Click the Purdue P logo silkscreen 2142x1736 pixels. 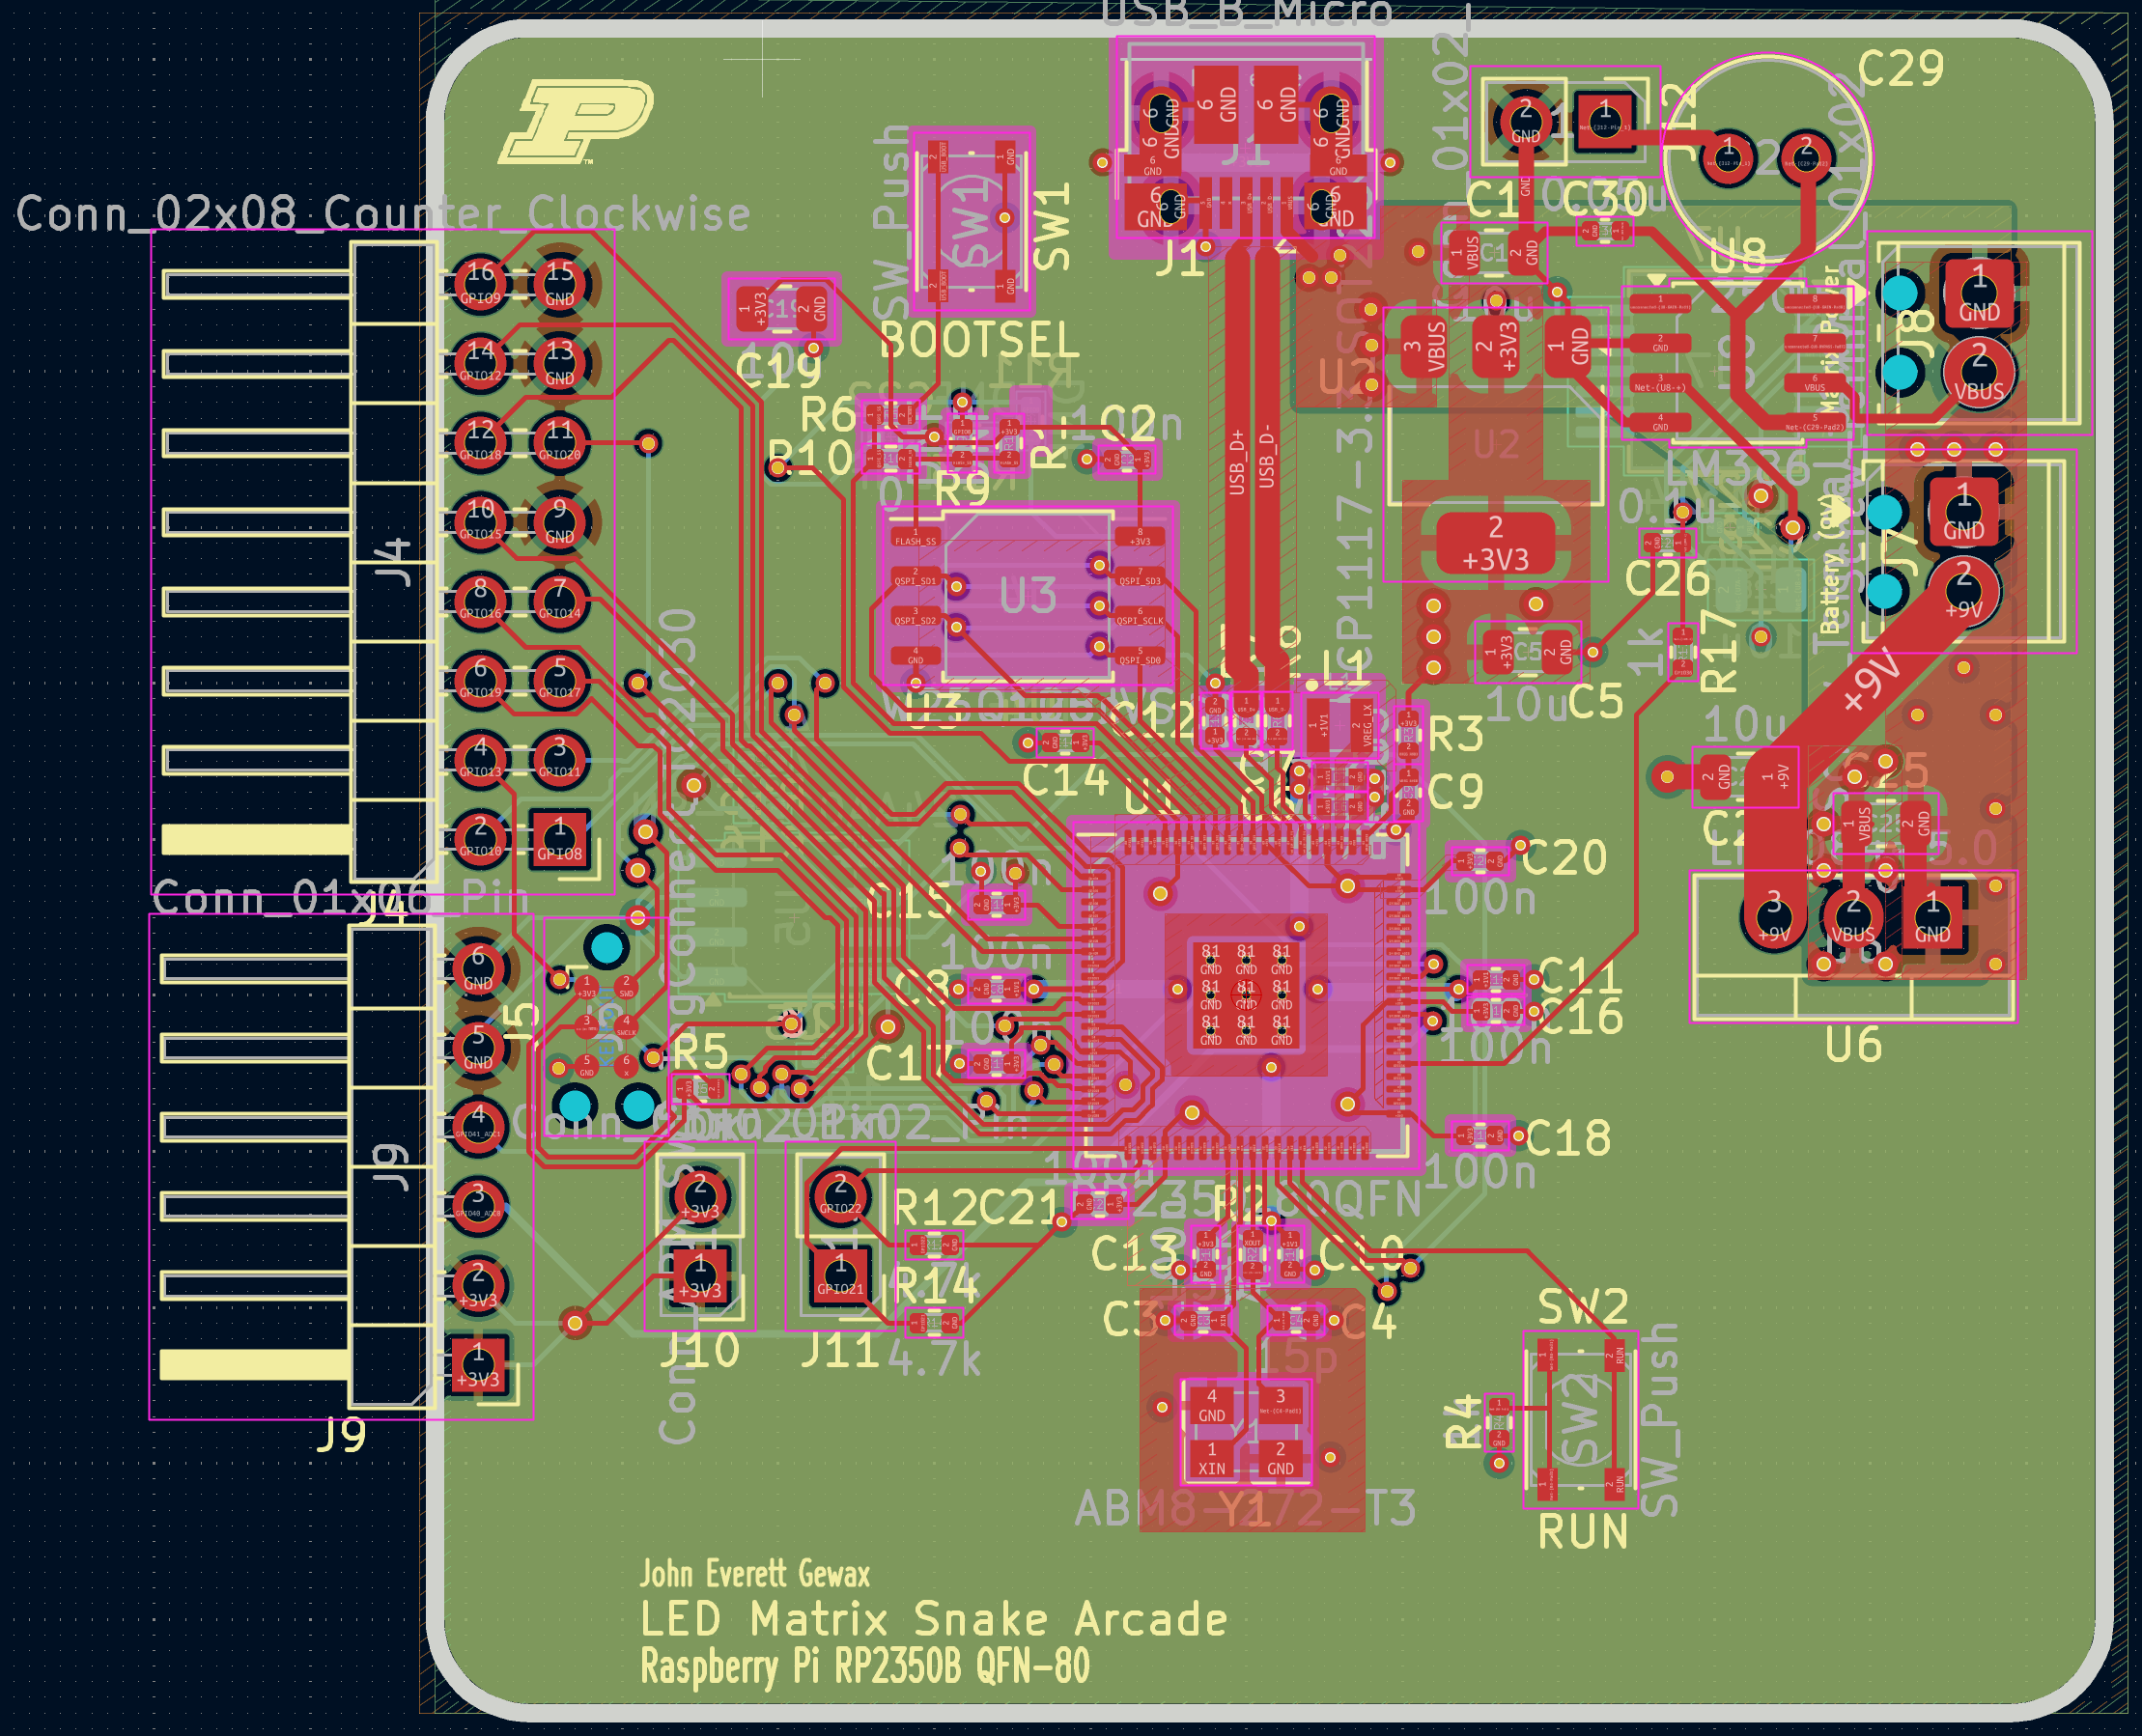pyautogui.click(x=577, y=122)
